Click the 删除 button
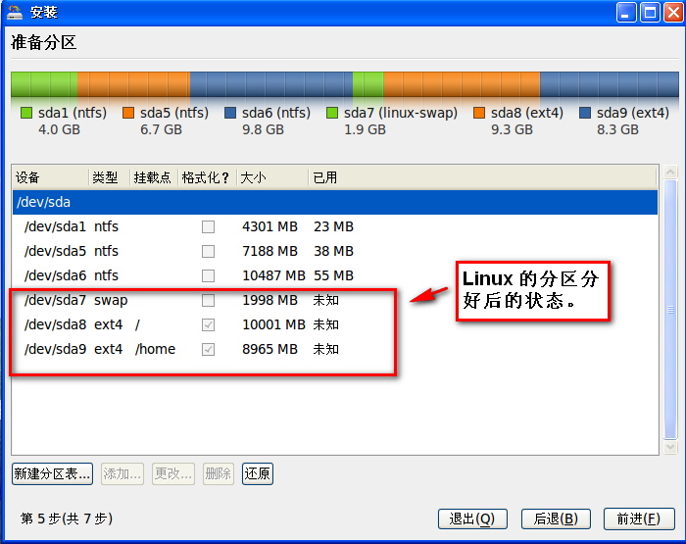 point(219,474)
